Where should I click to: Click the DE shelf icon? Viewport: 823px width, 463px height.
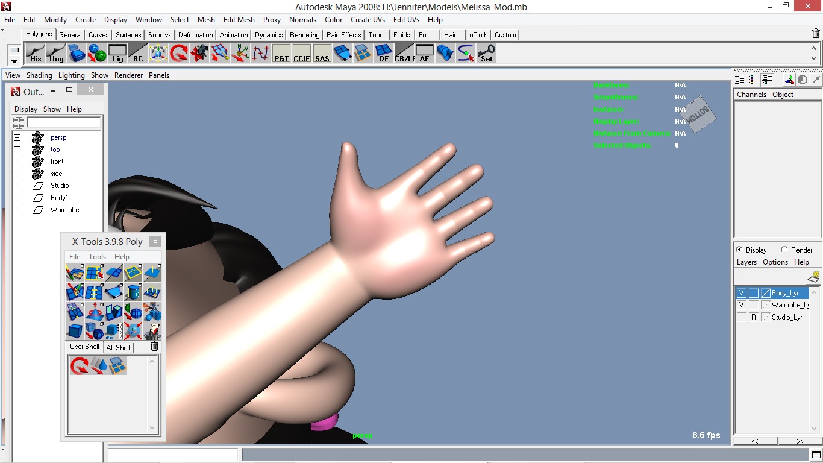tap(384, 54)
